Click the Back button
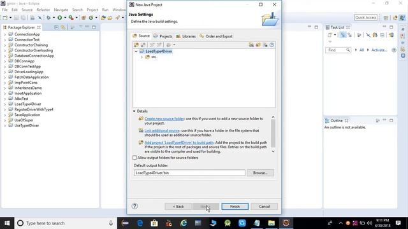 (178, 206)
